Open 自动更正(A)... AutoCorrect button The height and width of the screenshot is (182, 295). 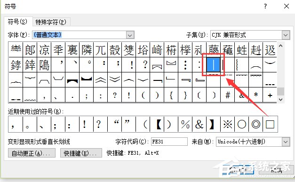tap(32, 153)
